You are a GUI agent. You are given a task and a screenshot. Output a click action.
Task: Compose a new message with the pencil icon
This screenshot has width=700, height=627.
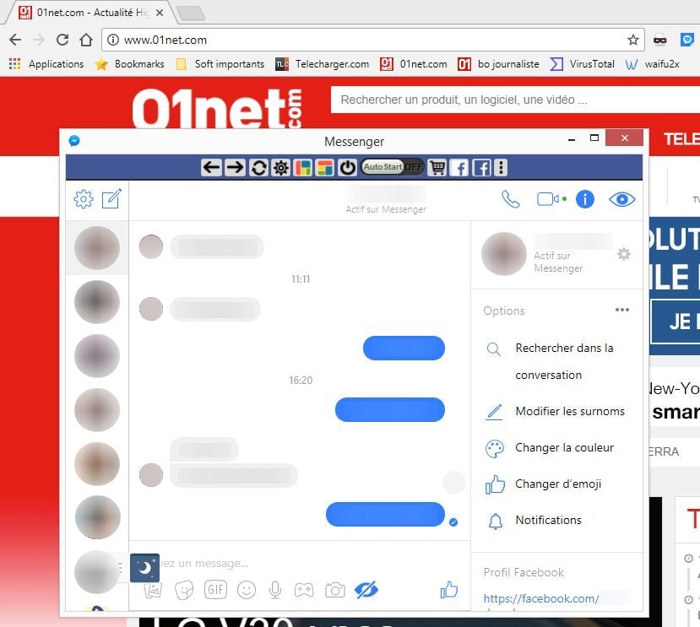point(111,199)
